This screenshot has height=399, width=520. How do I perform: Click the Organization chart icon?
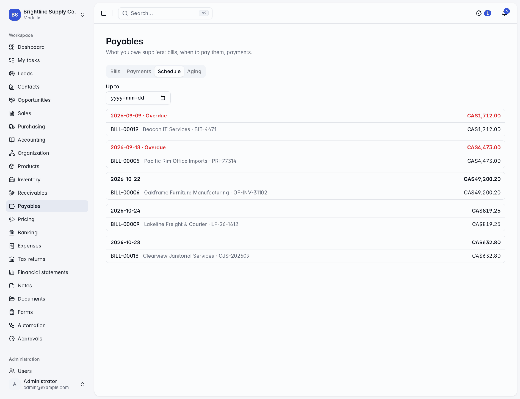pos(12,153)
